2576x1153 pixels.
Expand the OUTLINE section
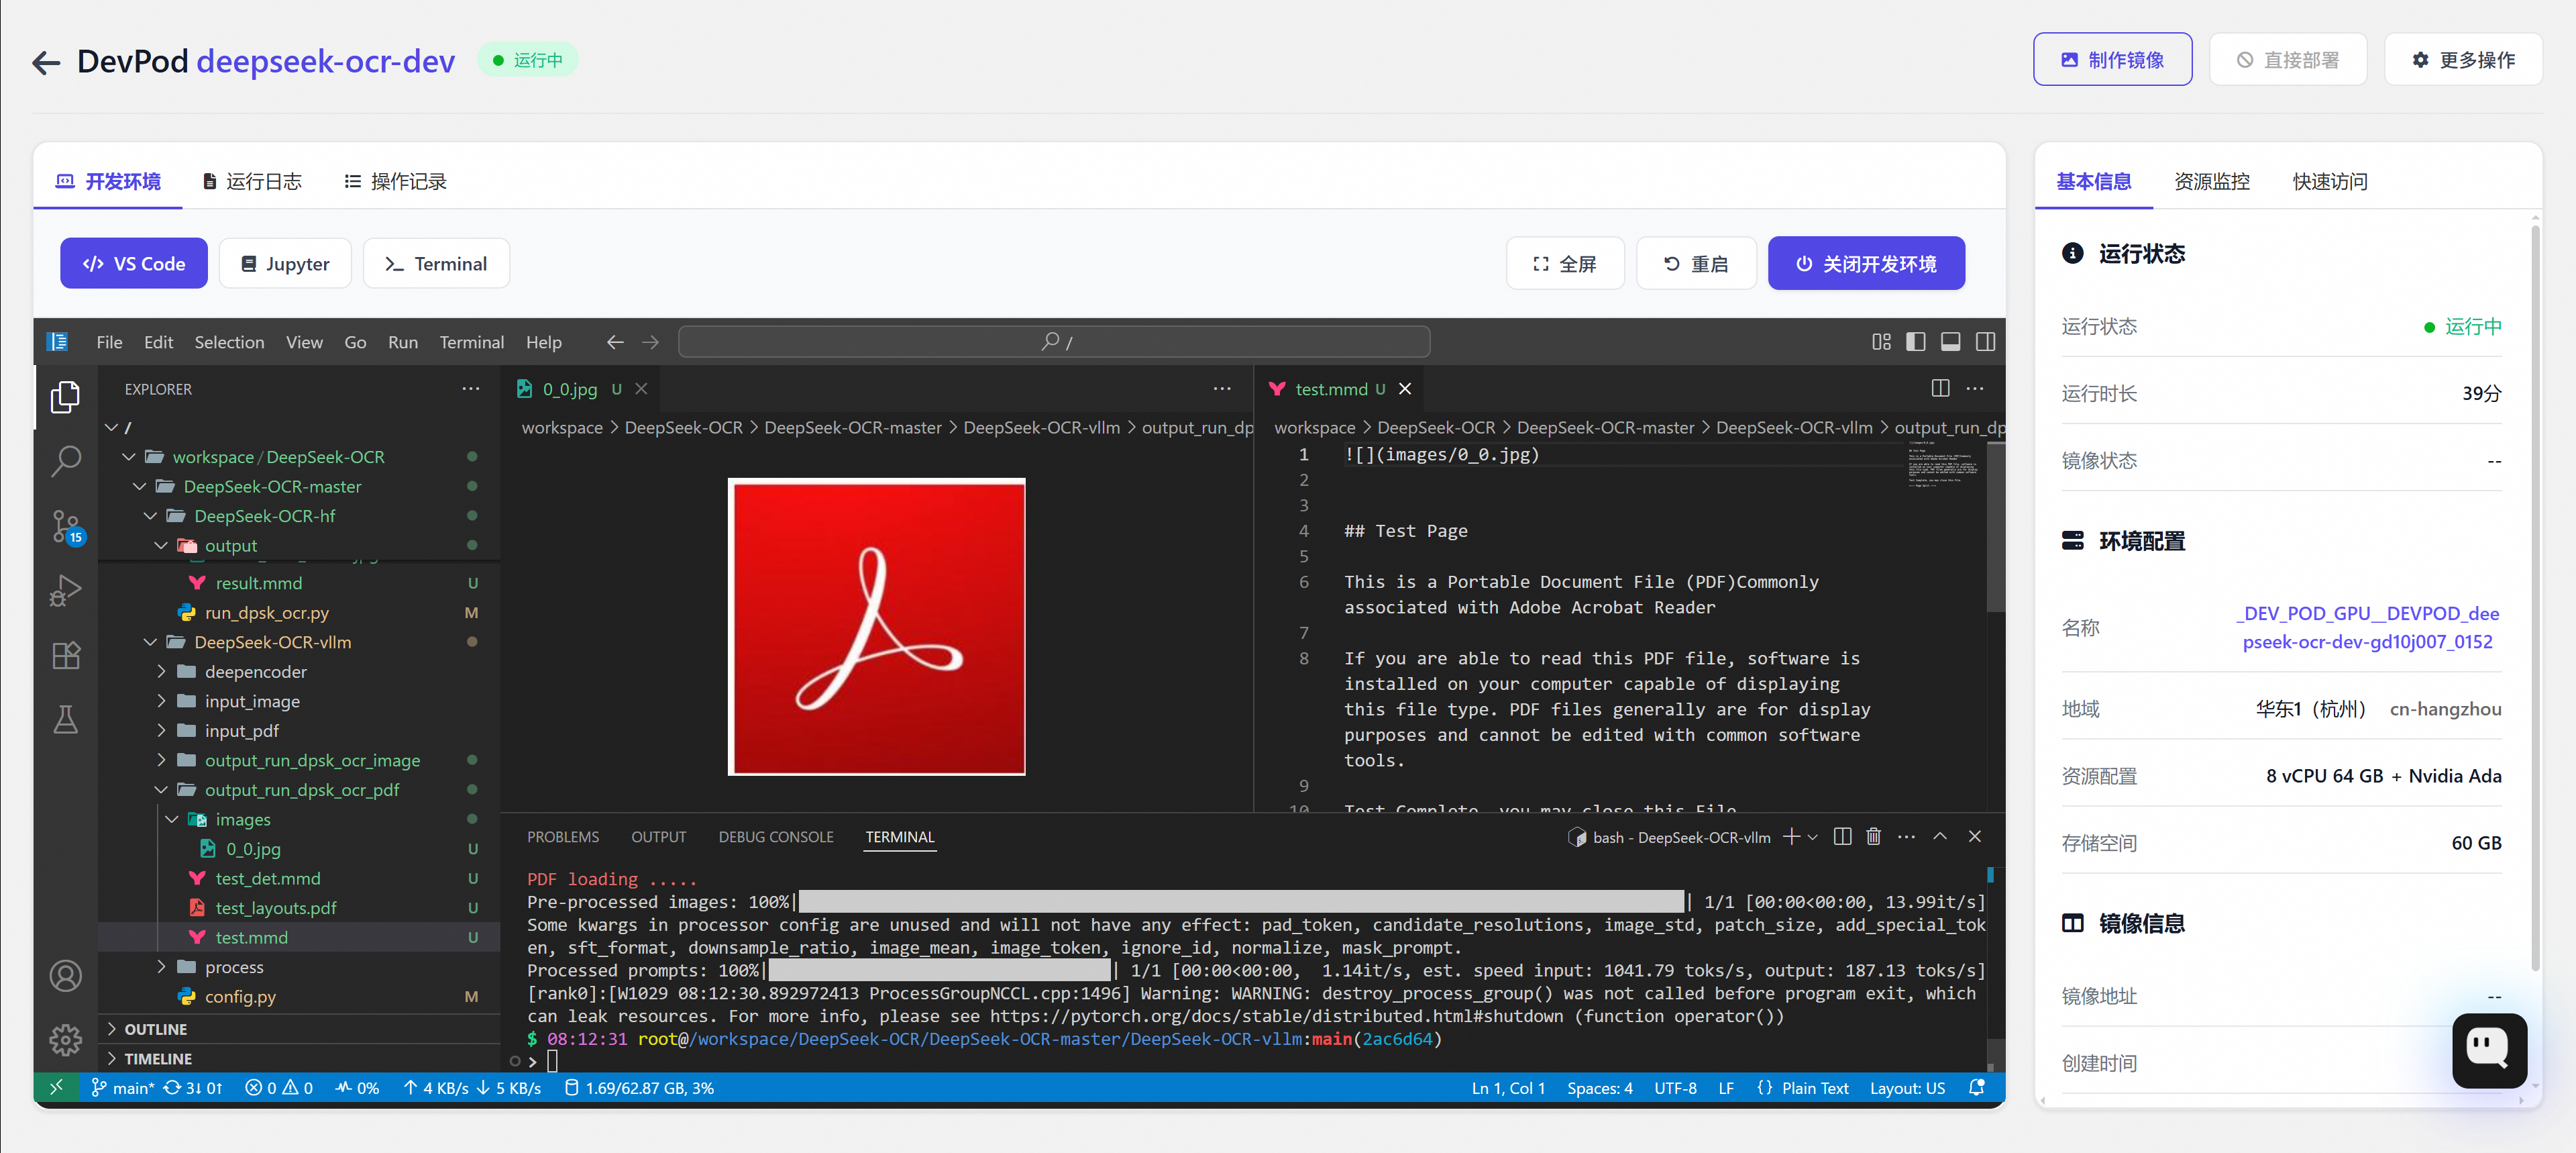[x=155, y=1029]
